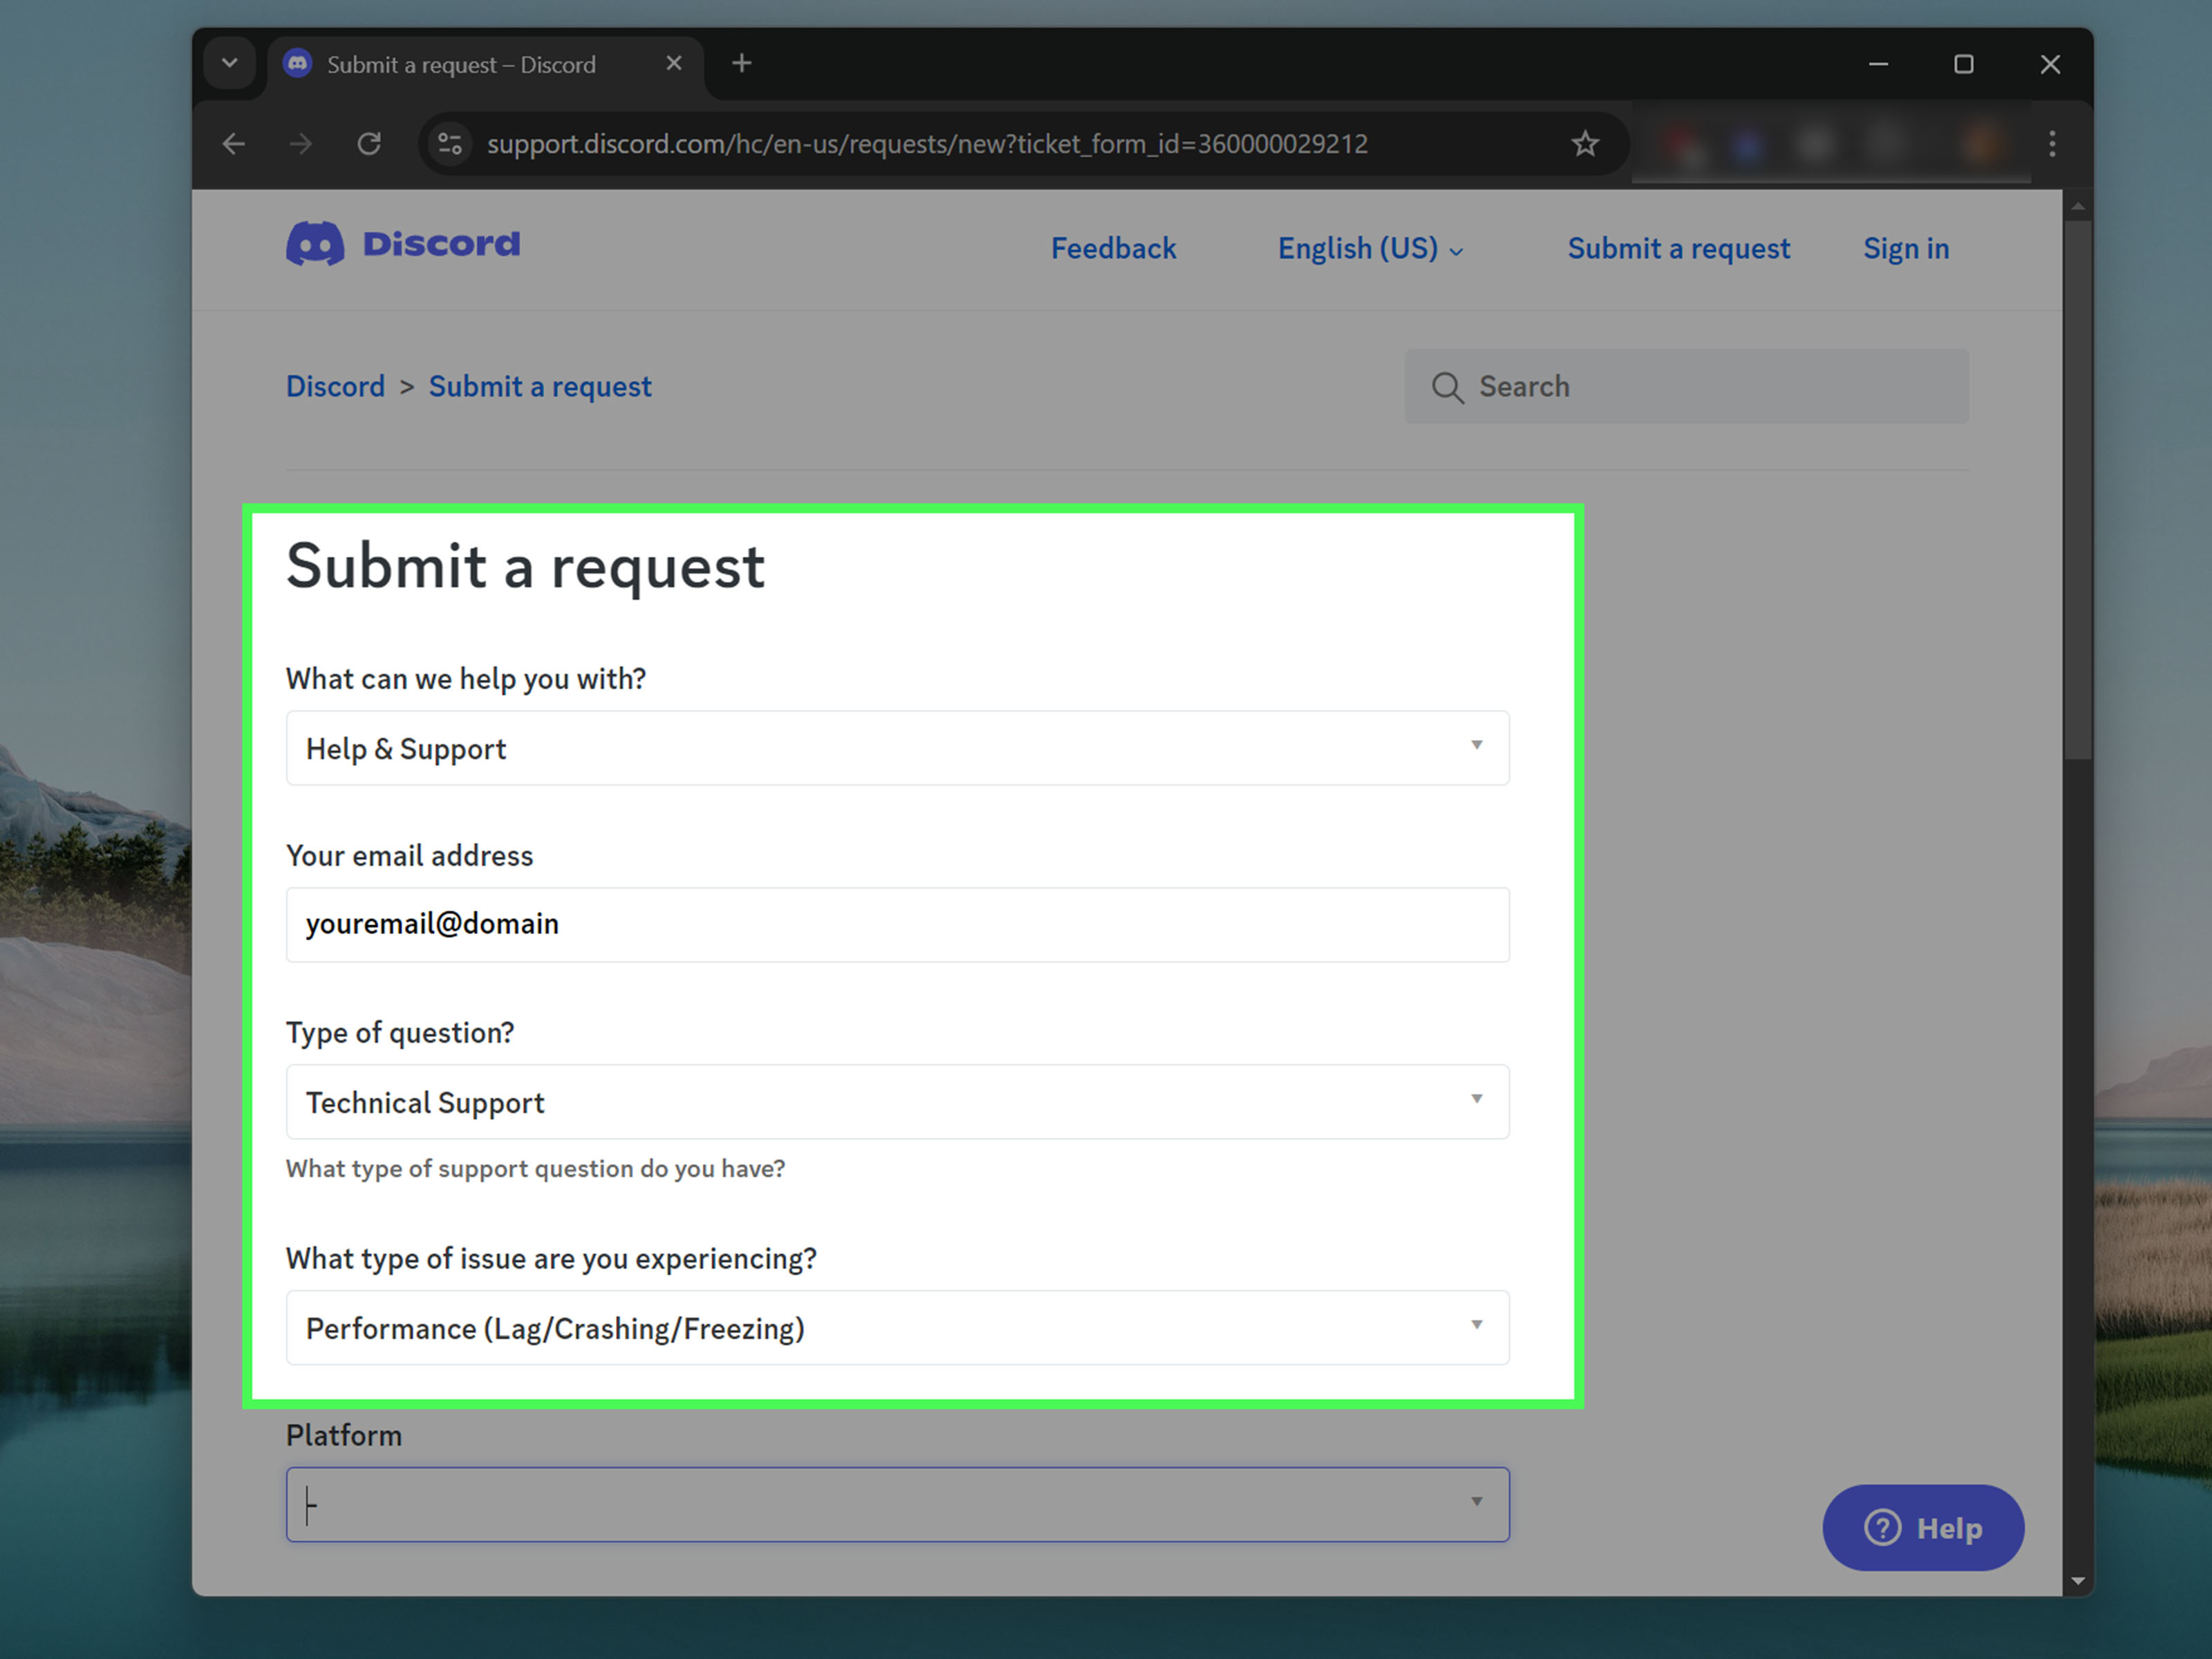This screenshot has width=2212, height=1659.
Task: Open the Type of question dropdown
Action: (897, 1101)
